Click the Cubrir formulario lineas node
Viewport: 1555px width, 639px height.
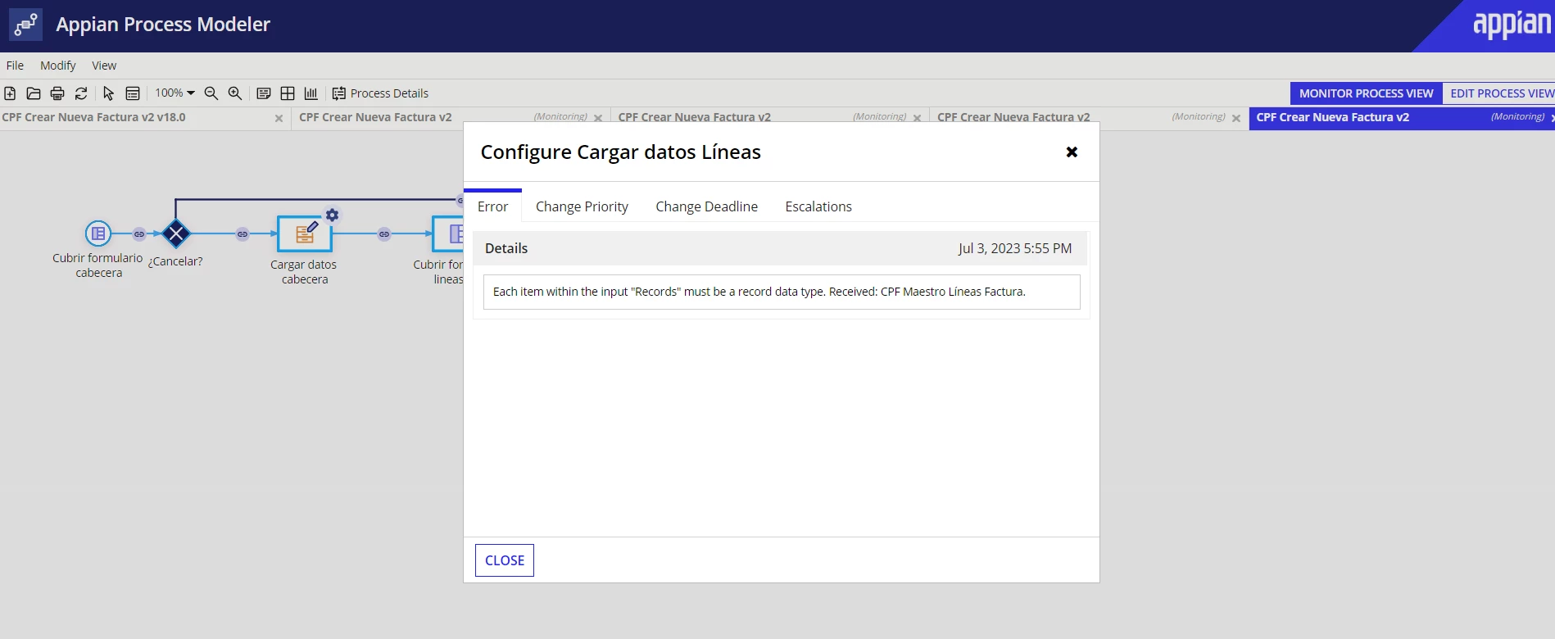pos(448,234)
